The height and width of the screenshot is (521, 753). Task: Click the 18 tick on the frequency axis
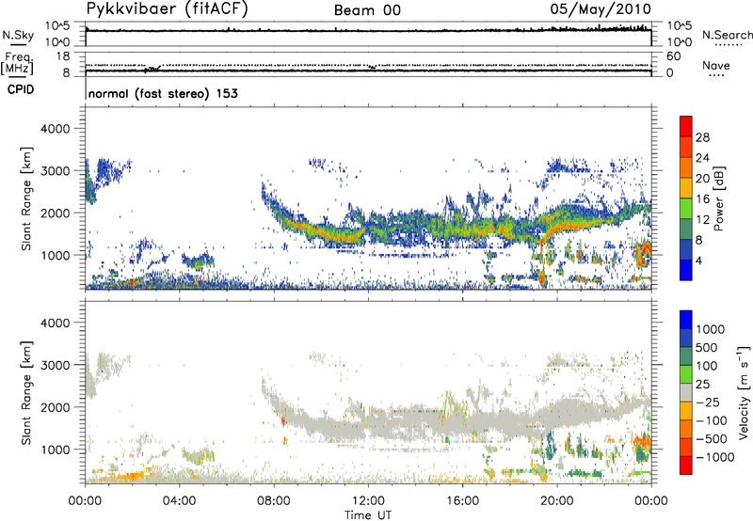[62, 56]
